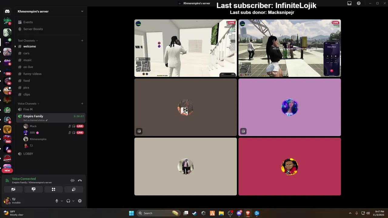Open Windows Start menu
The width and height of the screenshot is (388, 218).
click(x=131, y=213)
